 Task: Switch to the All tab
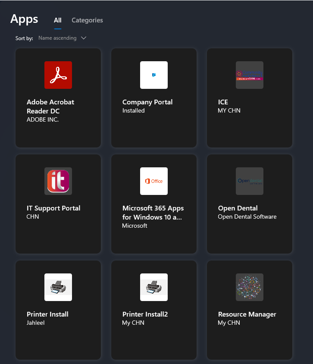coord(57,20)
